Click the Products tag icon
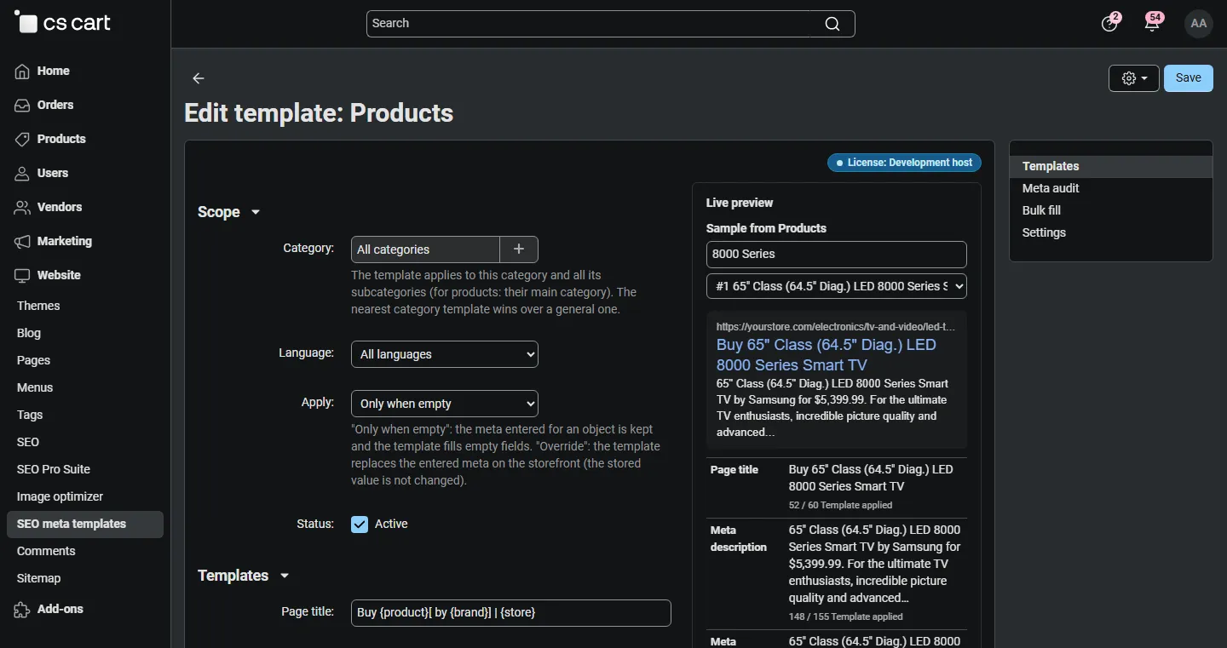The height and width of the screenshot is (648, 1227). click(22, 140)
